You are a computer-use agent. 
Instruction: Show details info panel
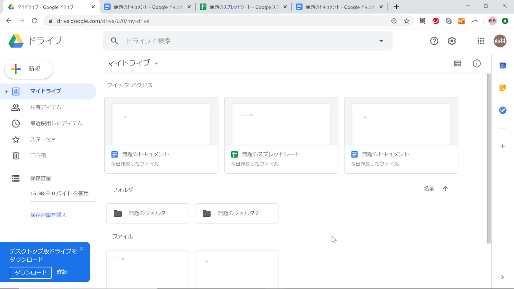(x=477, y=64)
